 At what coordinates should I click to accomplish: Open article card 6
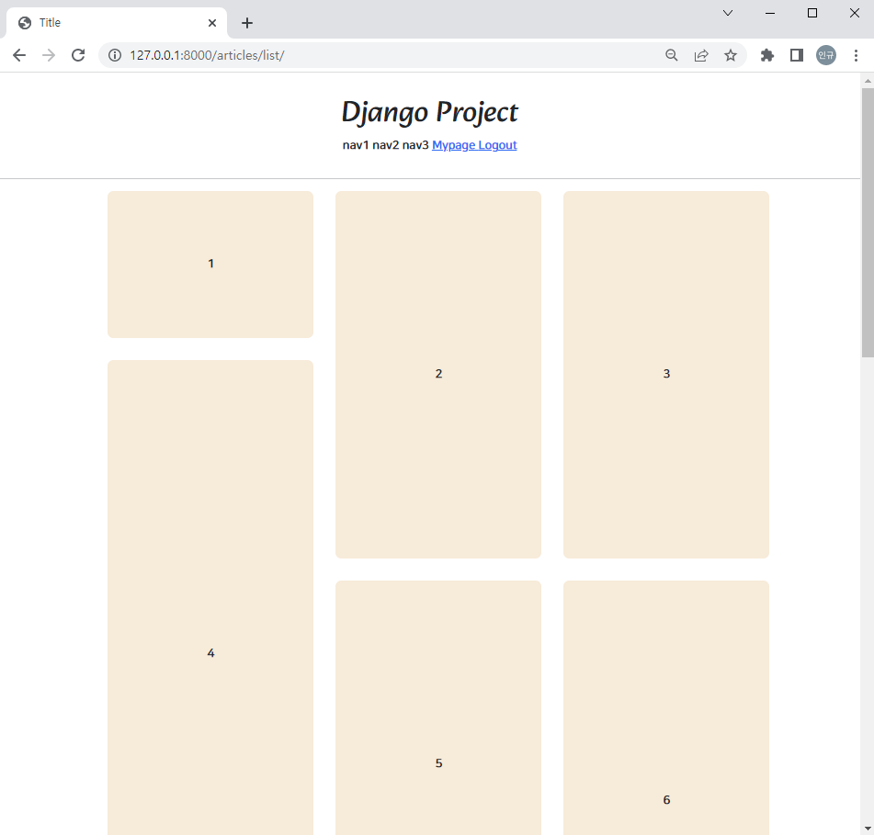666,707
